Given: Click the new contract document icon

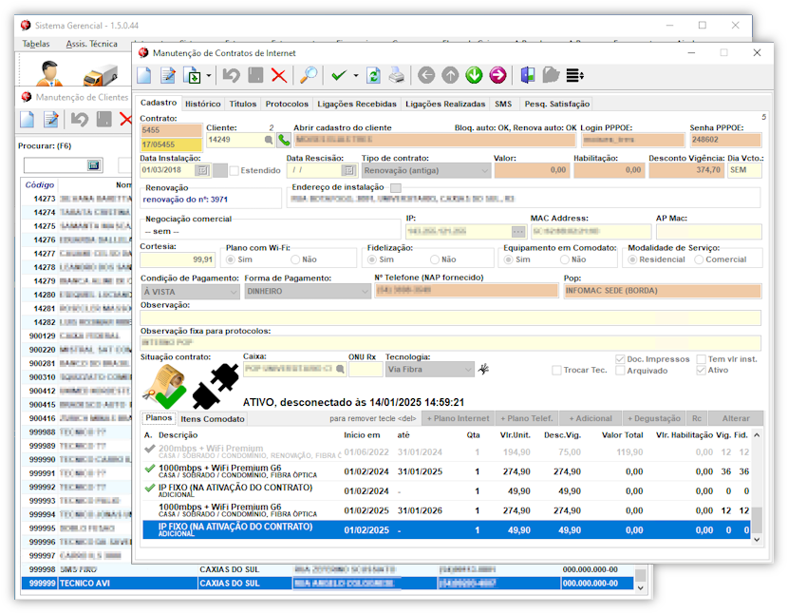Looking at the screenshot, I should click(x=144, y=76).
